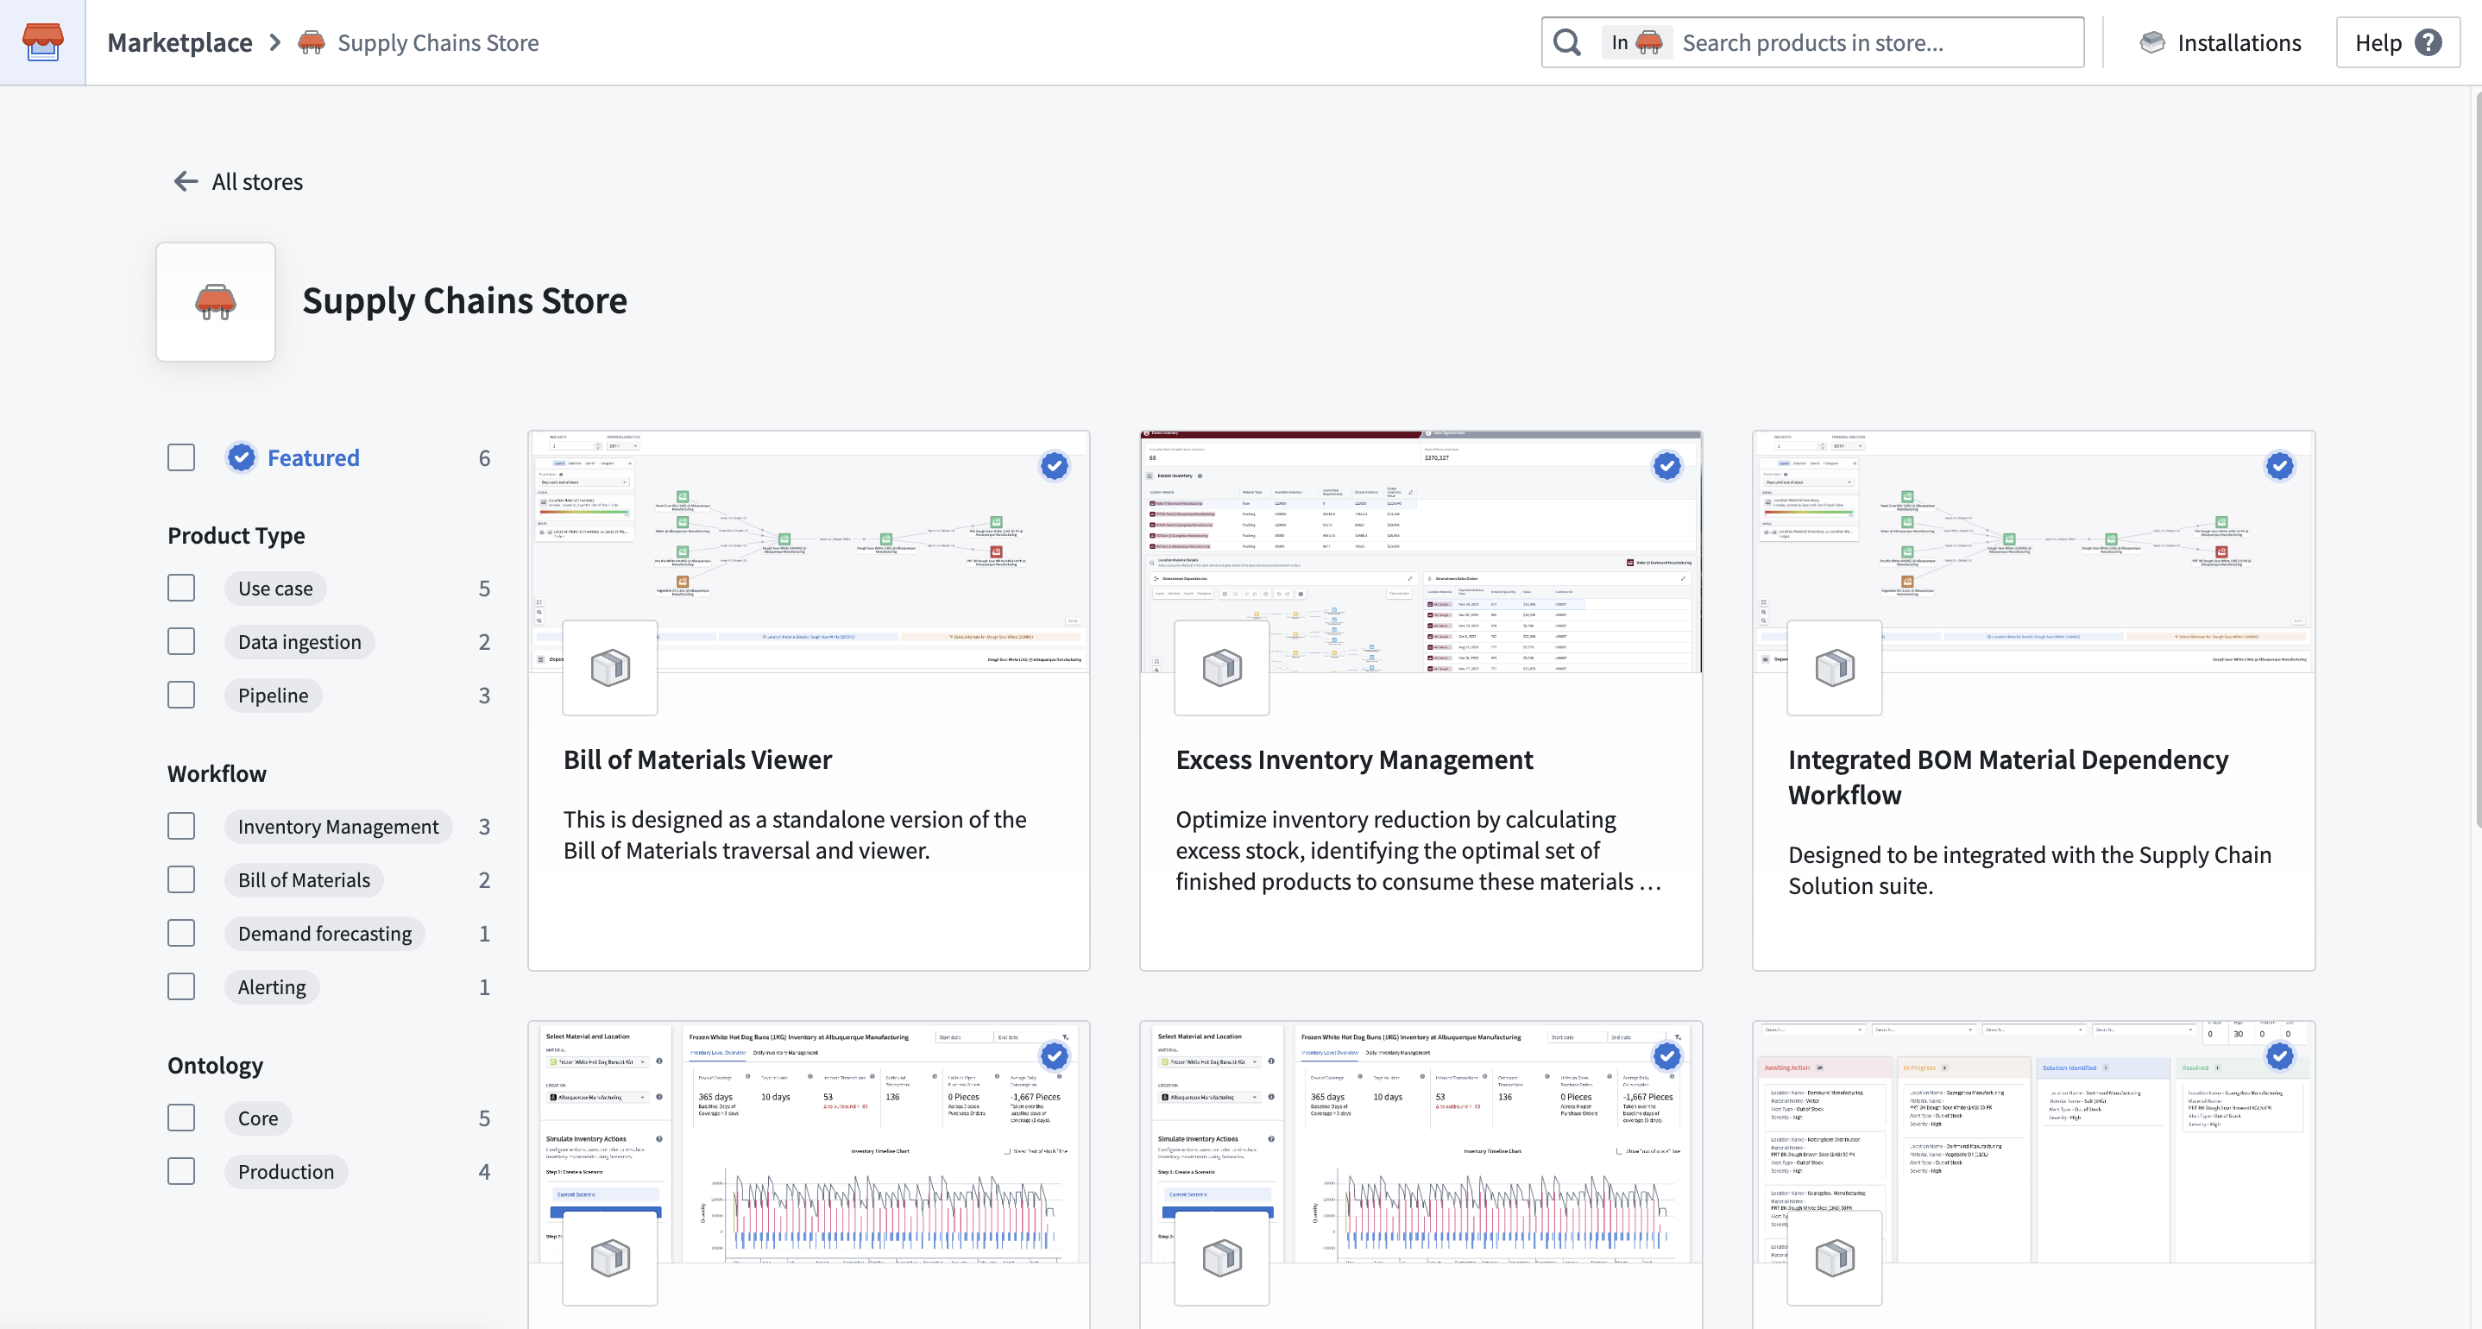Click the Installations box icon
This screenshot has width=2482, height=1329.
[x=2151, y=42]
